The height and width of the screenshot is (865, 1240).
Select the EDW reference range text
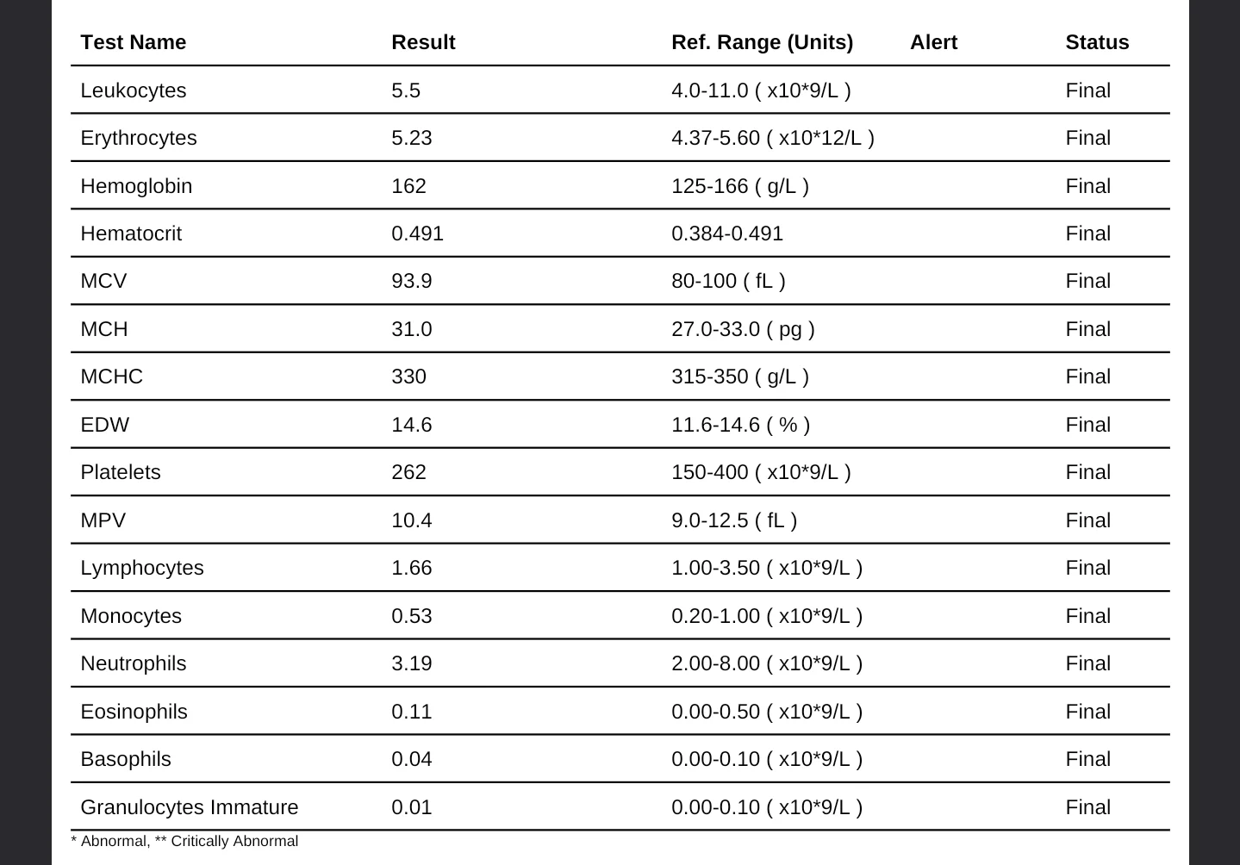740,425
